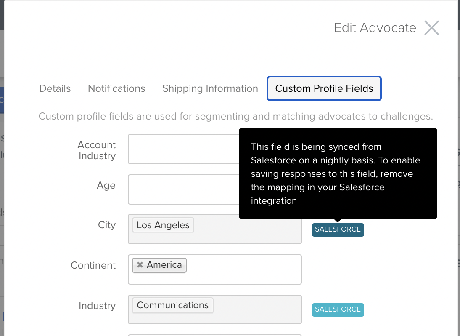Click the Continent field label
The height and width of the screenshot is (336, 460).
[x=93, y=265]
